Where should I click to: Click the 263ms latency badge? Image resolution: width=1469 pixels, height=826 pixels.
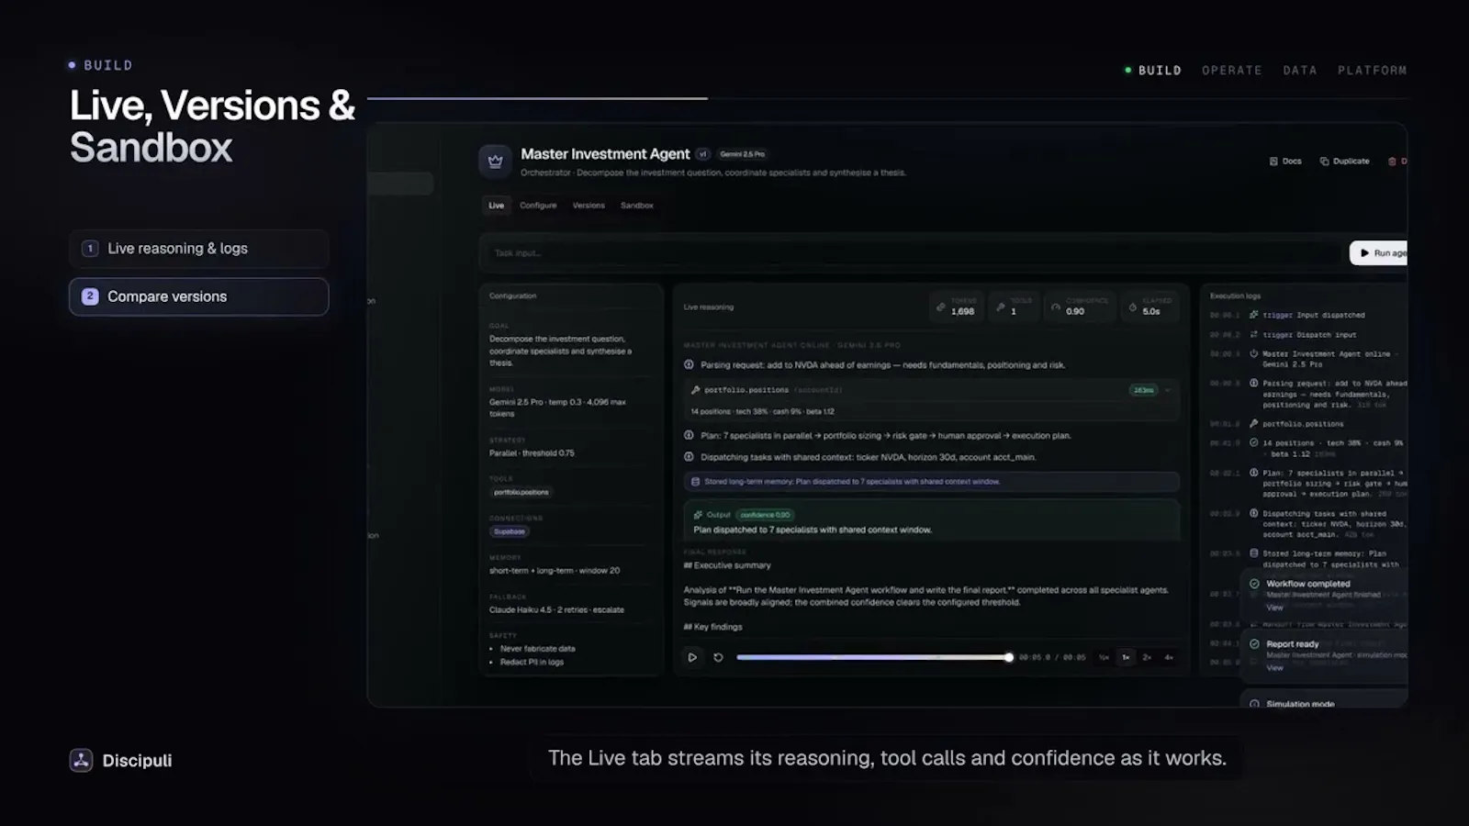pos(1143,390)
